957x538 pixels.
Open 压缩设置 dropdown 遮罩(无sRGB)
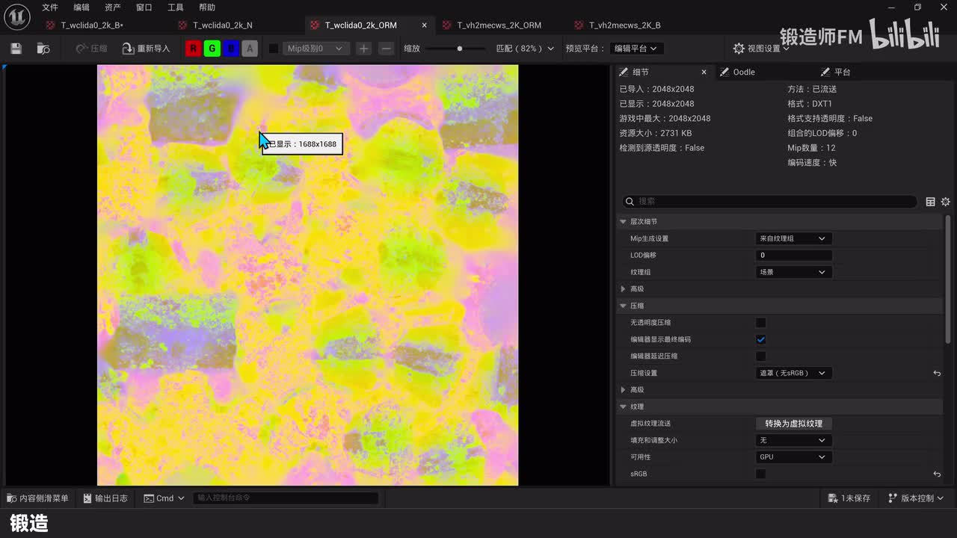click(x=793, y=373)
